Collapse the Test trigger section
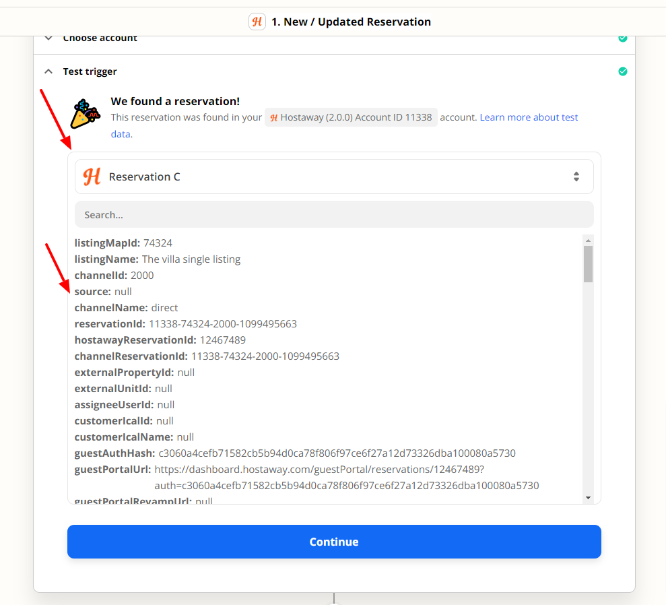The height and width of the screenshot is (605, 666). 48,71
